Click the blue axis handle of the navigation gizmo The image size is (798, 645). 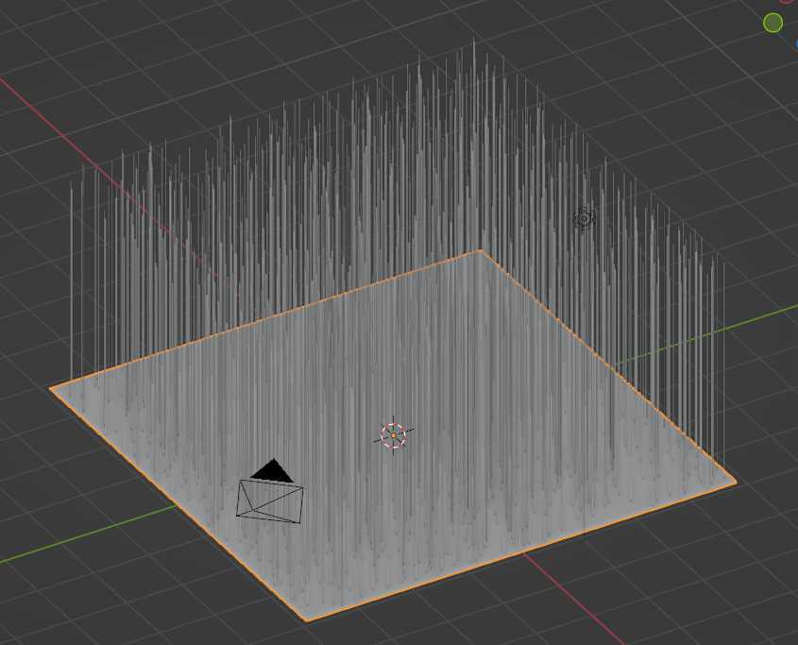point(795,43)
